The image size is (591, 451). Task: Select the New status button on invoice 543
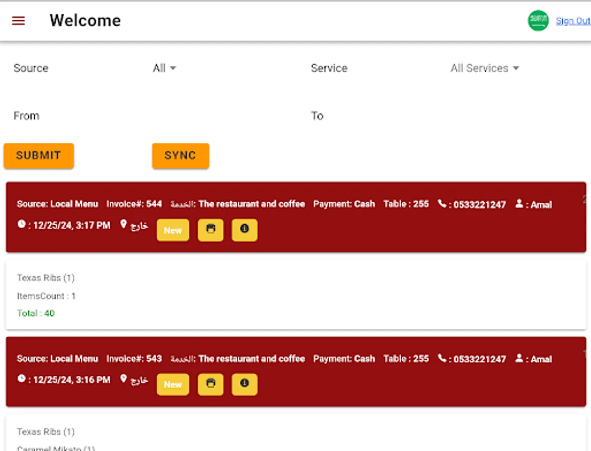[x=173, y=384]
